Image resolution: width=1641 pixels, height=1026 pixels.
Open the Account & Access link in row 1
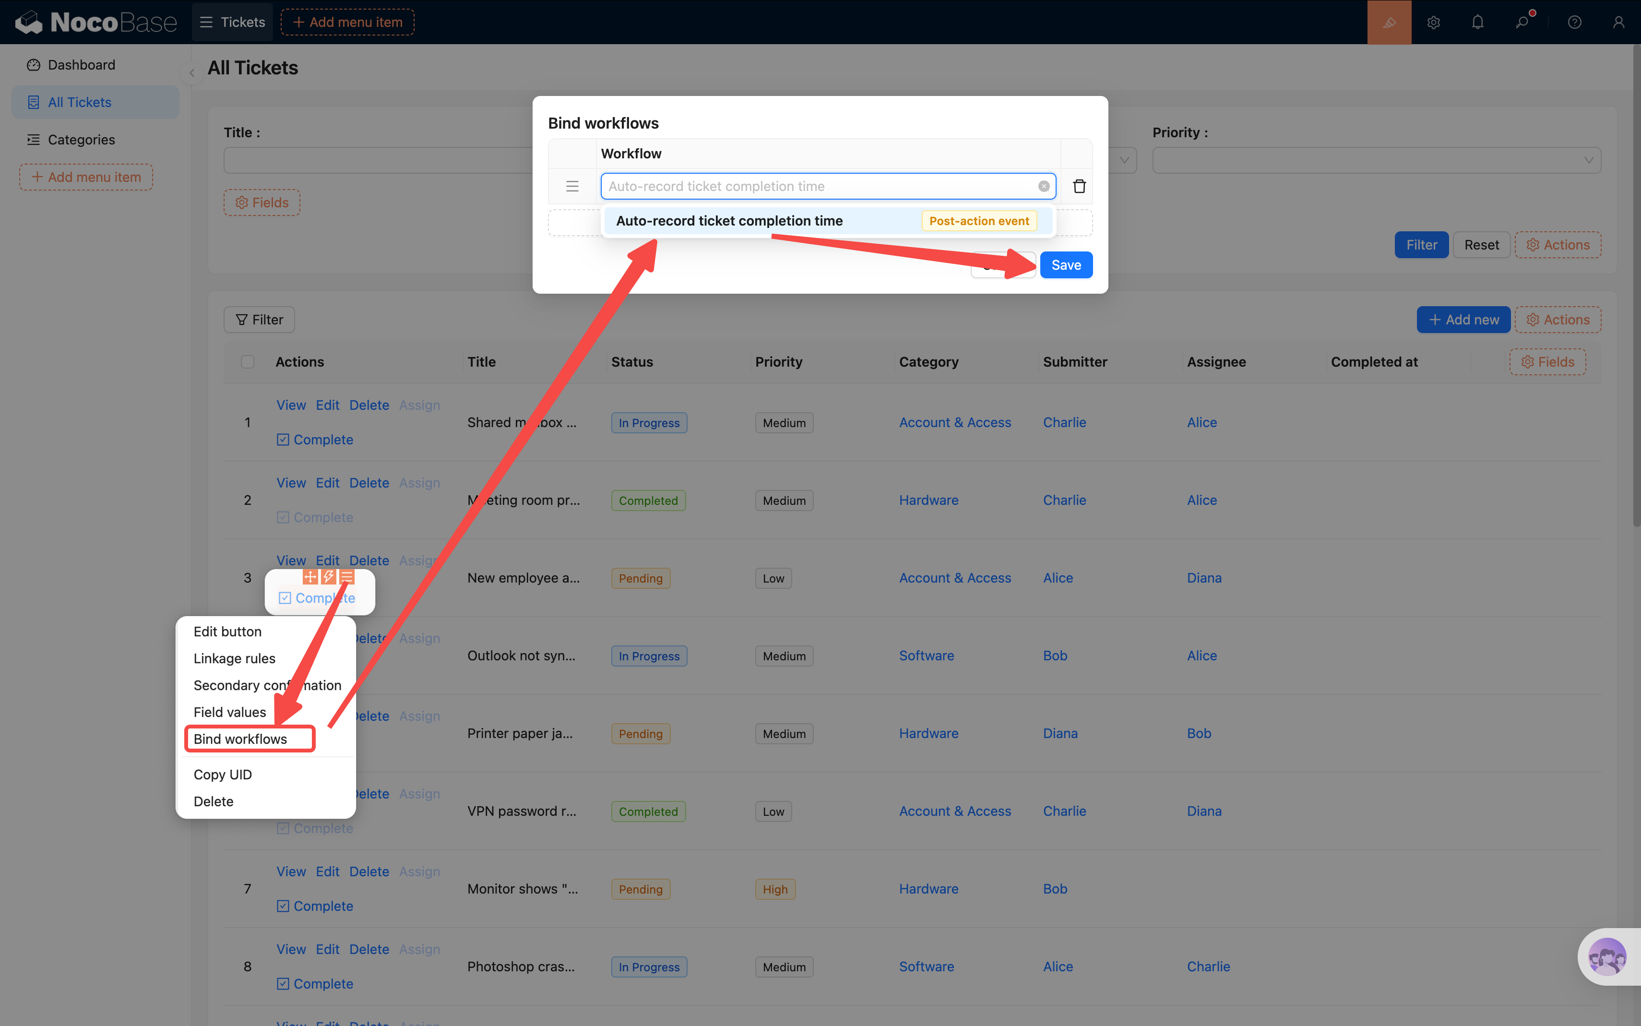pyautogui.click(x=954, y=422)
